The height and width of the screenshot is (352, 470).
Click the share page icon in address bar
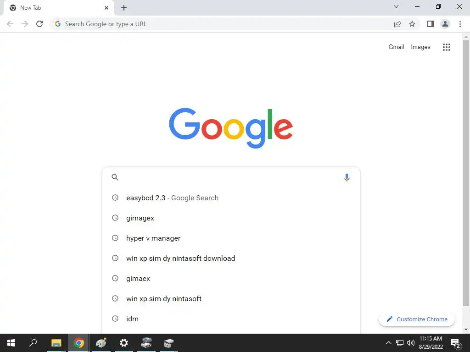[x=397, y=24]
